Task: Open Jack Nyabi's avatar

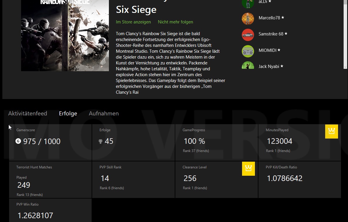Action: [x=248, y=65]
